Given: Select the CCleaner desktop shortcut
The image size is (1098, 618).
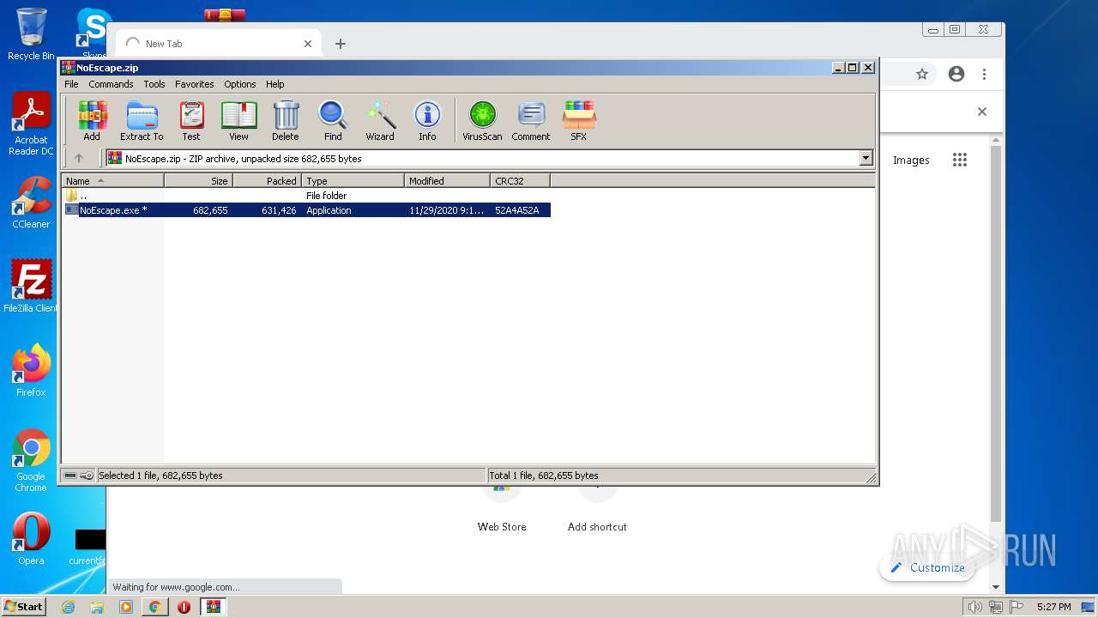Looking at the screenshot, I should [31, 203].
